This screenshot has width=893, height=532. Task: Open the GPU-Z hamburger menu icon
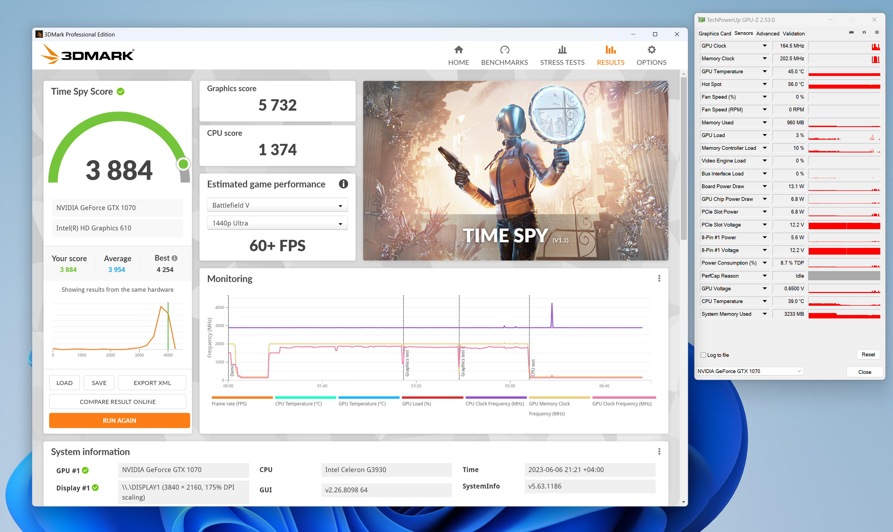point(877,33)
